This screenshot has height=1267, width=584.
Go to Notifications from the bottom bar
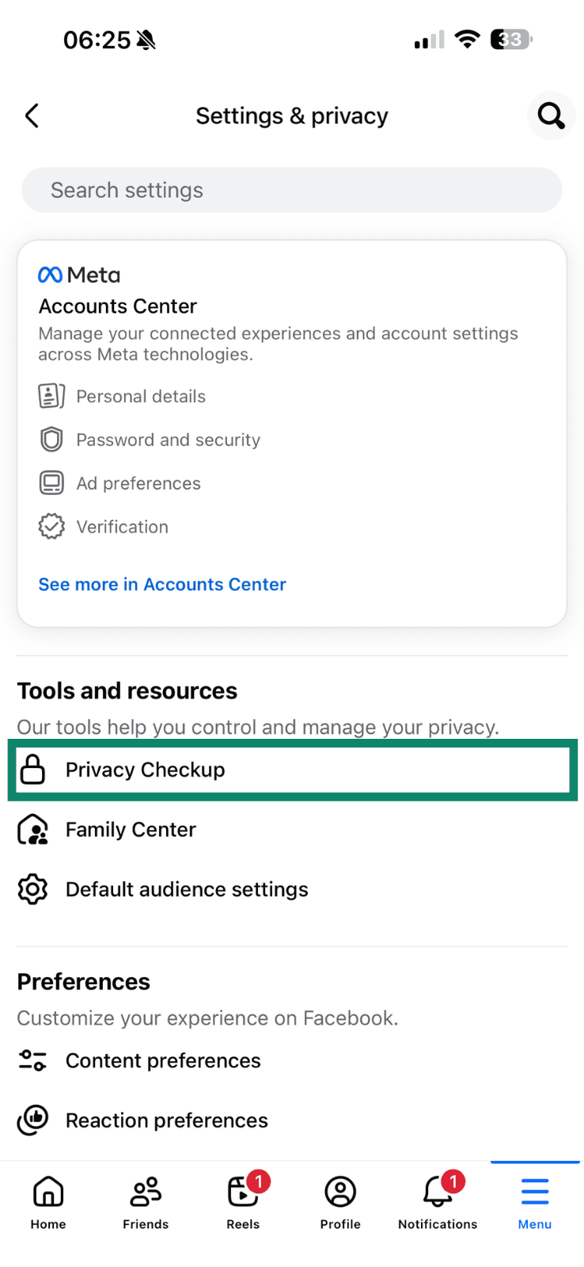[x=437, y=1200]
